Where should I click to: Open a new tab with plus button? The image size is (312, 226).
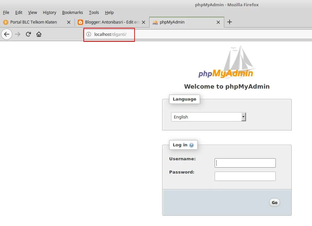(x=229, y=22)
